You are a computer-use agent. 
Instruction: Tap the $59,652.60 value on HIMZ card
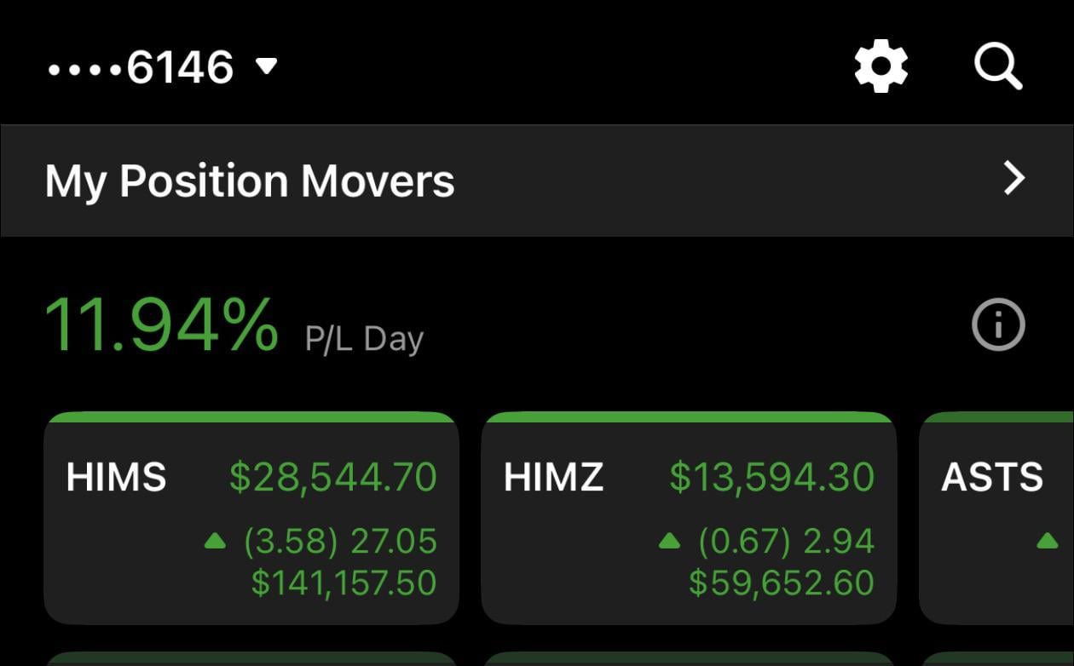pyautogui.click(x=781, y=583)
